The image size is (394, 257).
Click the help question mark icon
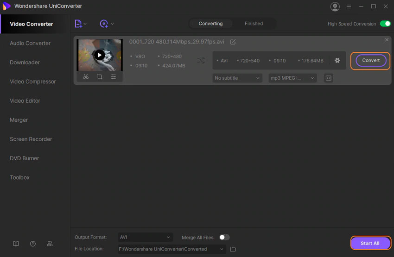coord(32,244)
